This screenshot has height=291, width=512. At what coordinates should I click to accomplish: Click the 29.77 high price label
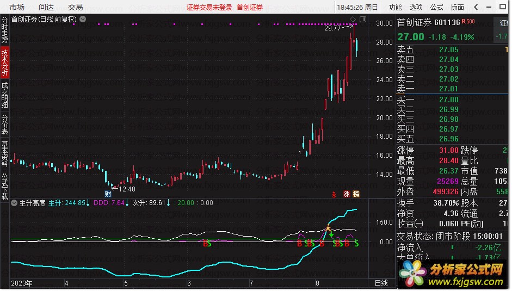332,28
